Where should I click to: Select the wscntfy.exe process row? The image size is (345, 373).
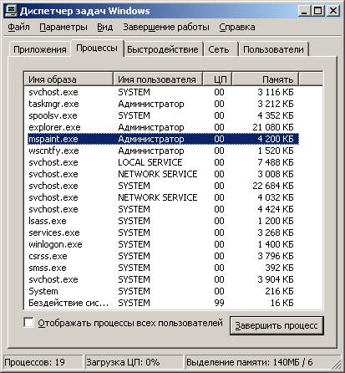point(164,151)
